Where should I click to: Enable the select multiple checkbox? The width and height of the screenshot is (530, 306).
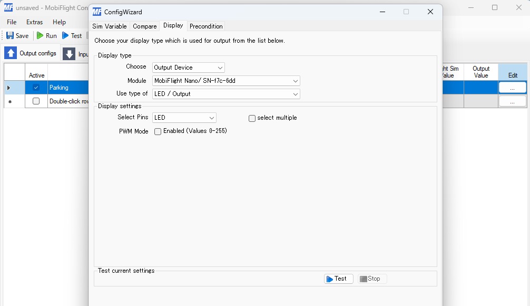click(x=252, y=118)
